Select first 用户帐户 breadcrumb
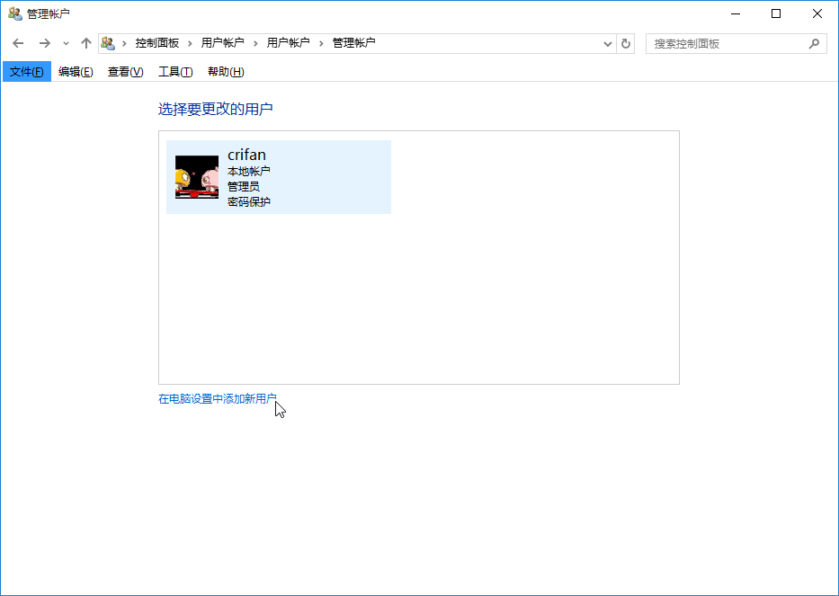The height and width of the screenshot is (596, 839). click(223, 43)
